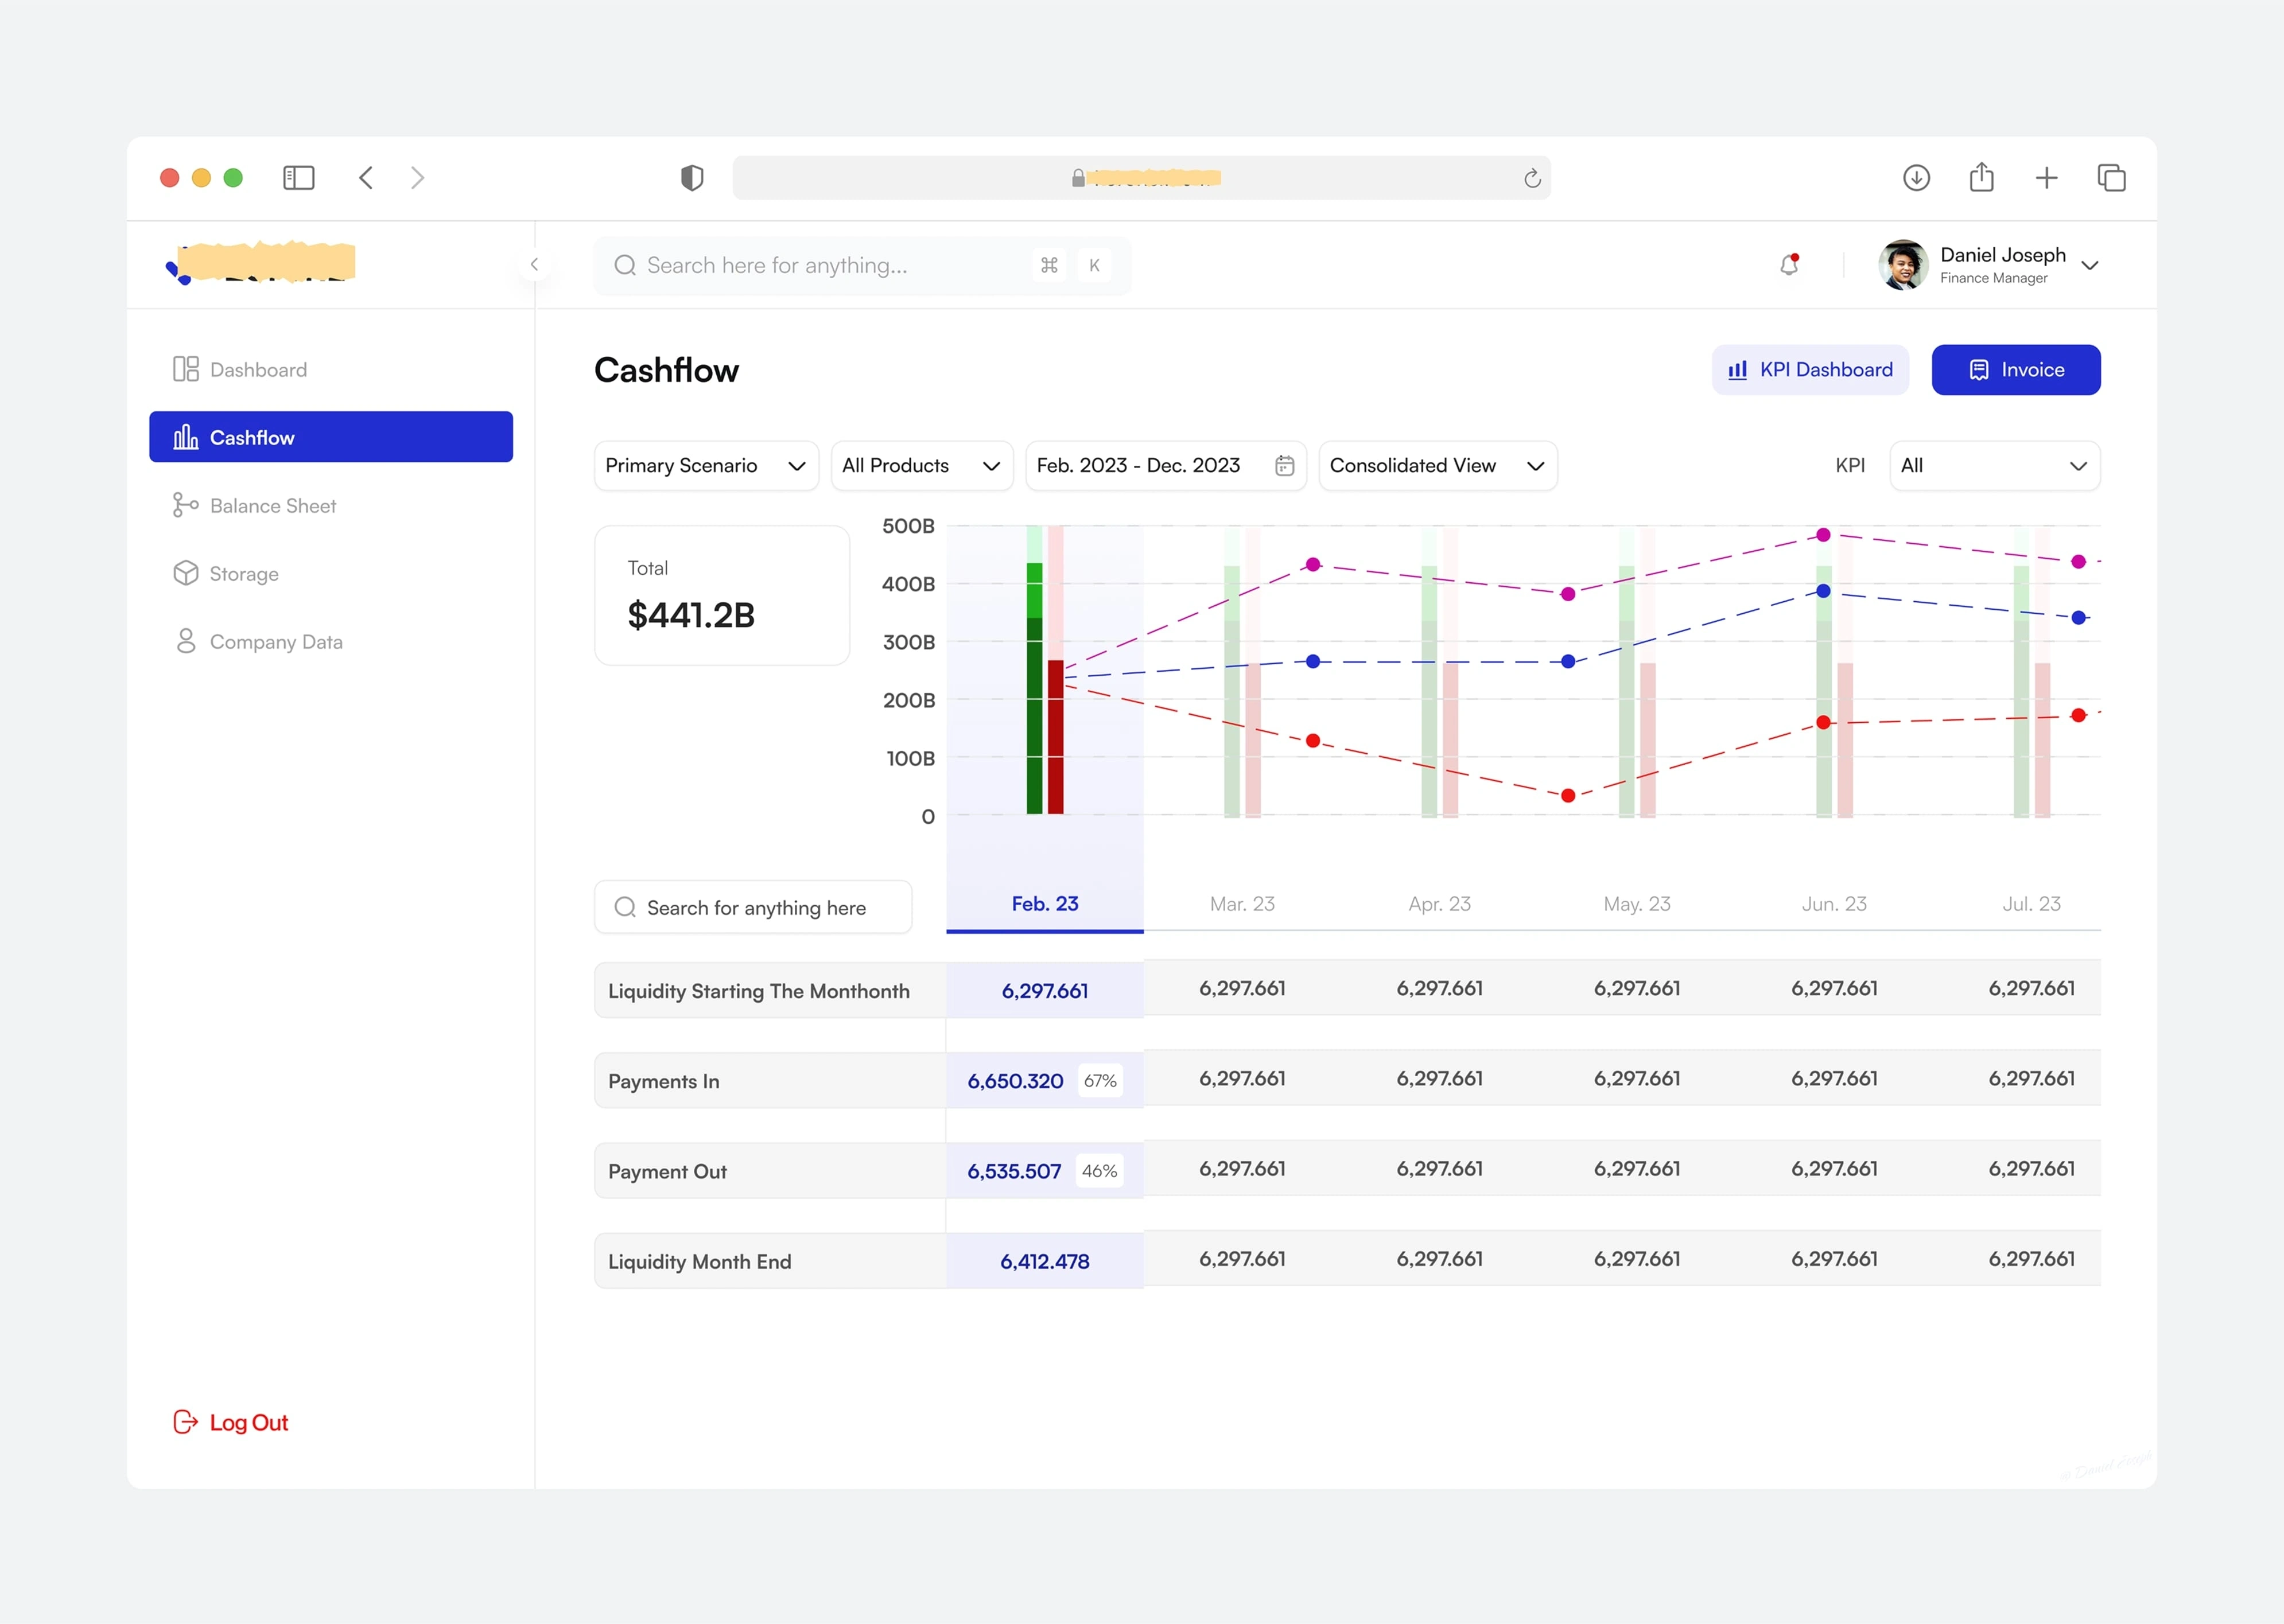This screenshot has width=2284, height=1624.
Task: Expand the Primary Scenario dropdown
Action: click(705, 466)
